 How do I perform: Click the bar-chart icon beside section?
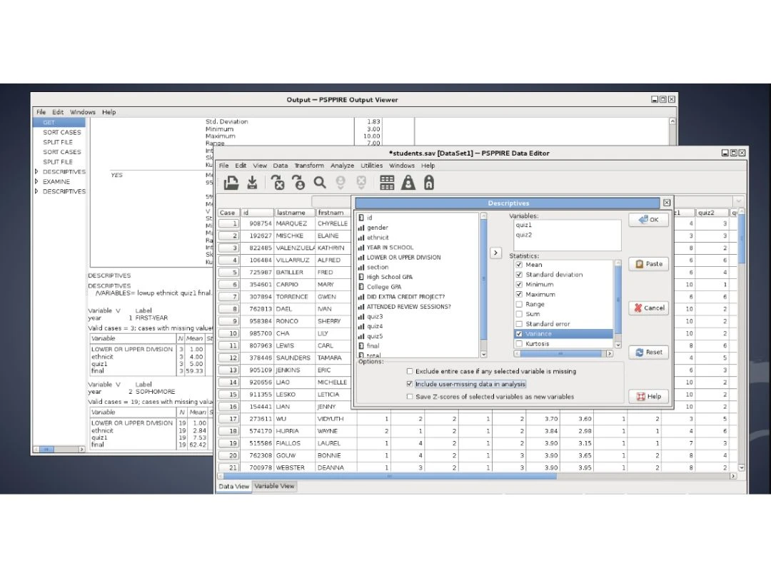(x=361, y=267)
